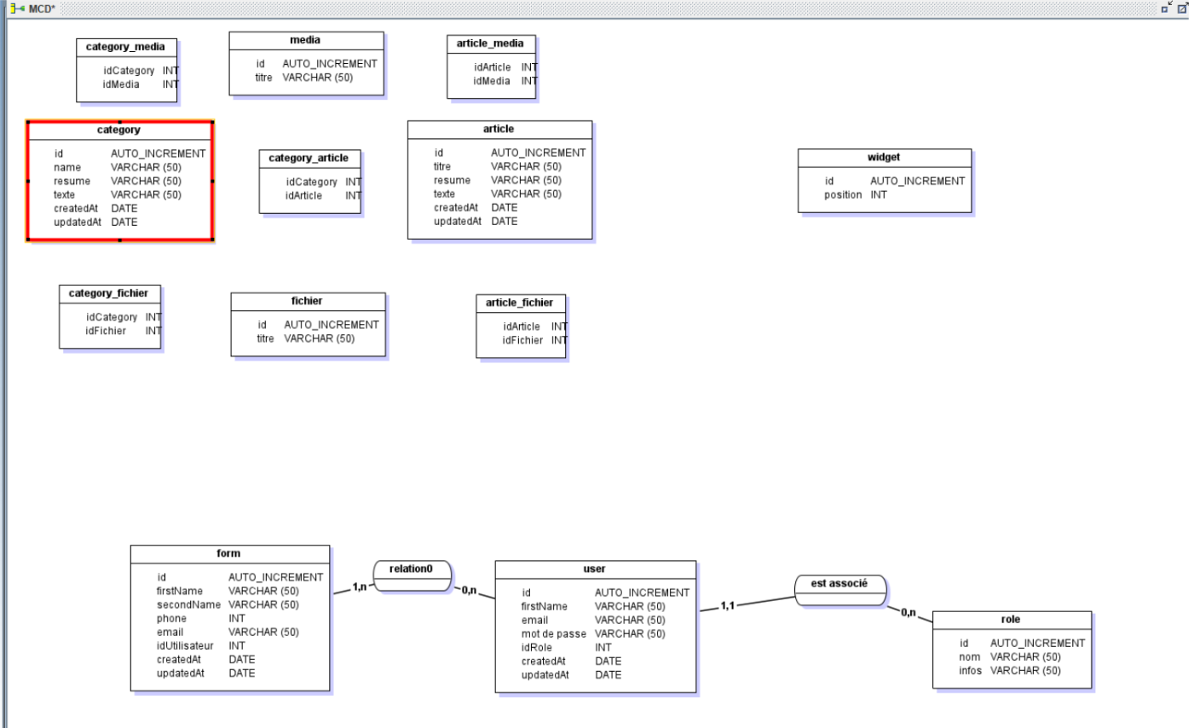Select the widget entity
The image size is (1194, 728).
[x=884, y=181]
